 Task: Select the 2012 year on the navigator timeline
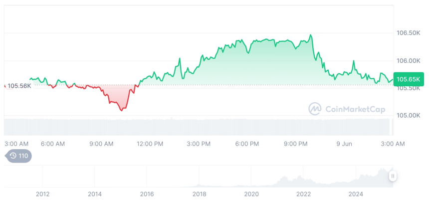[42, 194]
